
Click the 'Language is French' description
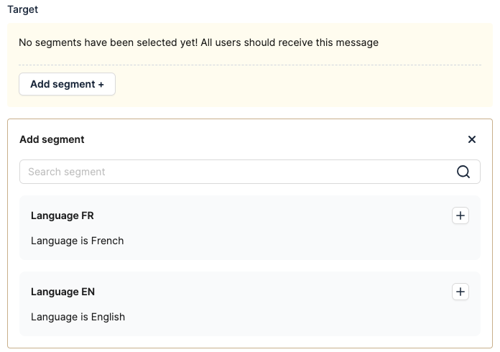point(77,241)
